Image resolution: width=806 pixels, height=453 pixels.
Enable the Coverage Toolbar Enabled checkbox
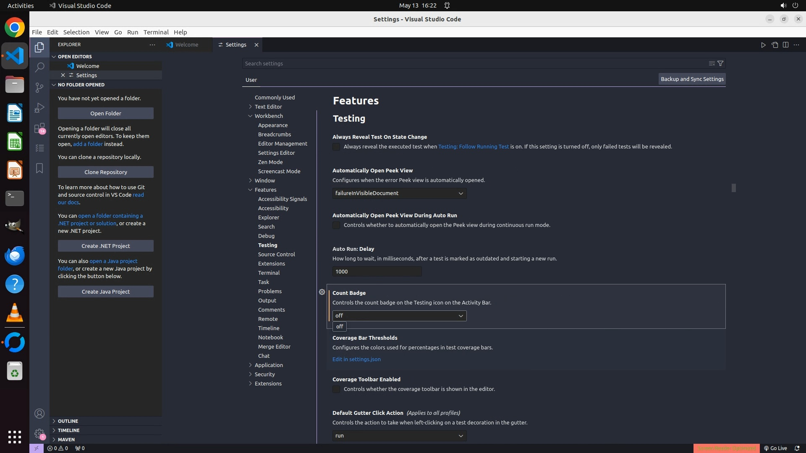tap(336, 389)
